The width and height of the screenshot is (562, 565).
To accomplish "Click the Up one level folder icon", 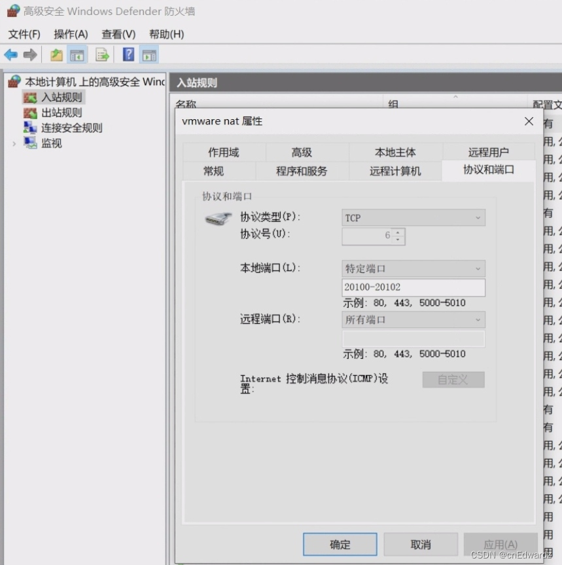I will click(56, 55).
